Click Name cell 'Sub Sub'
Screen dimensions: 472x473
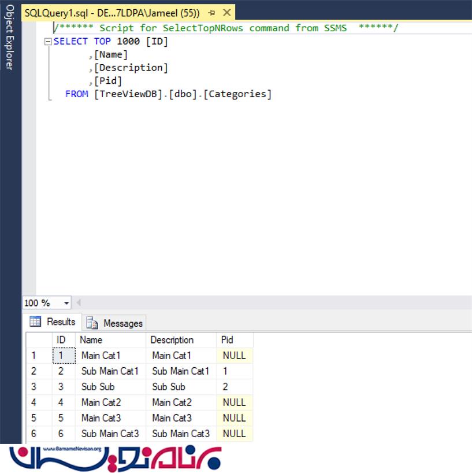click(110, 387)
